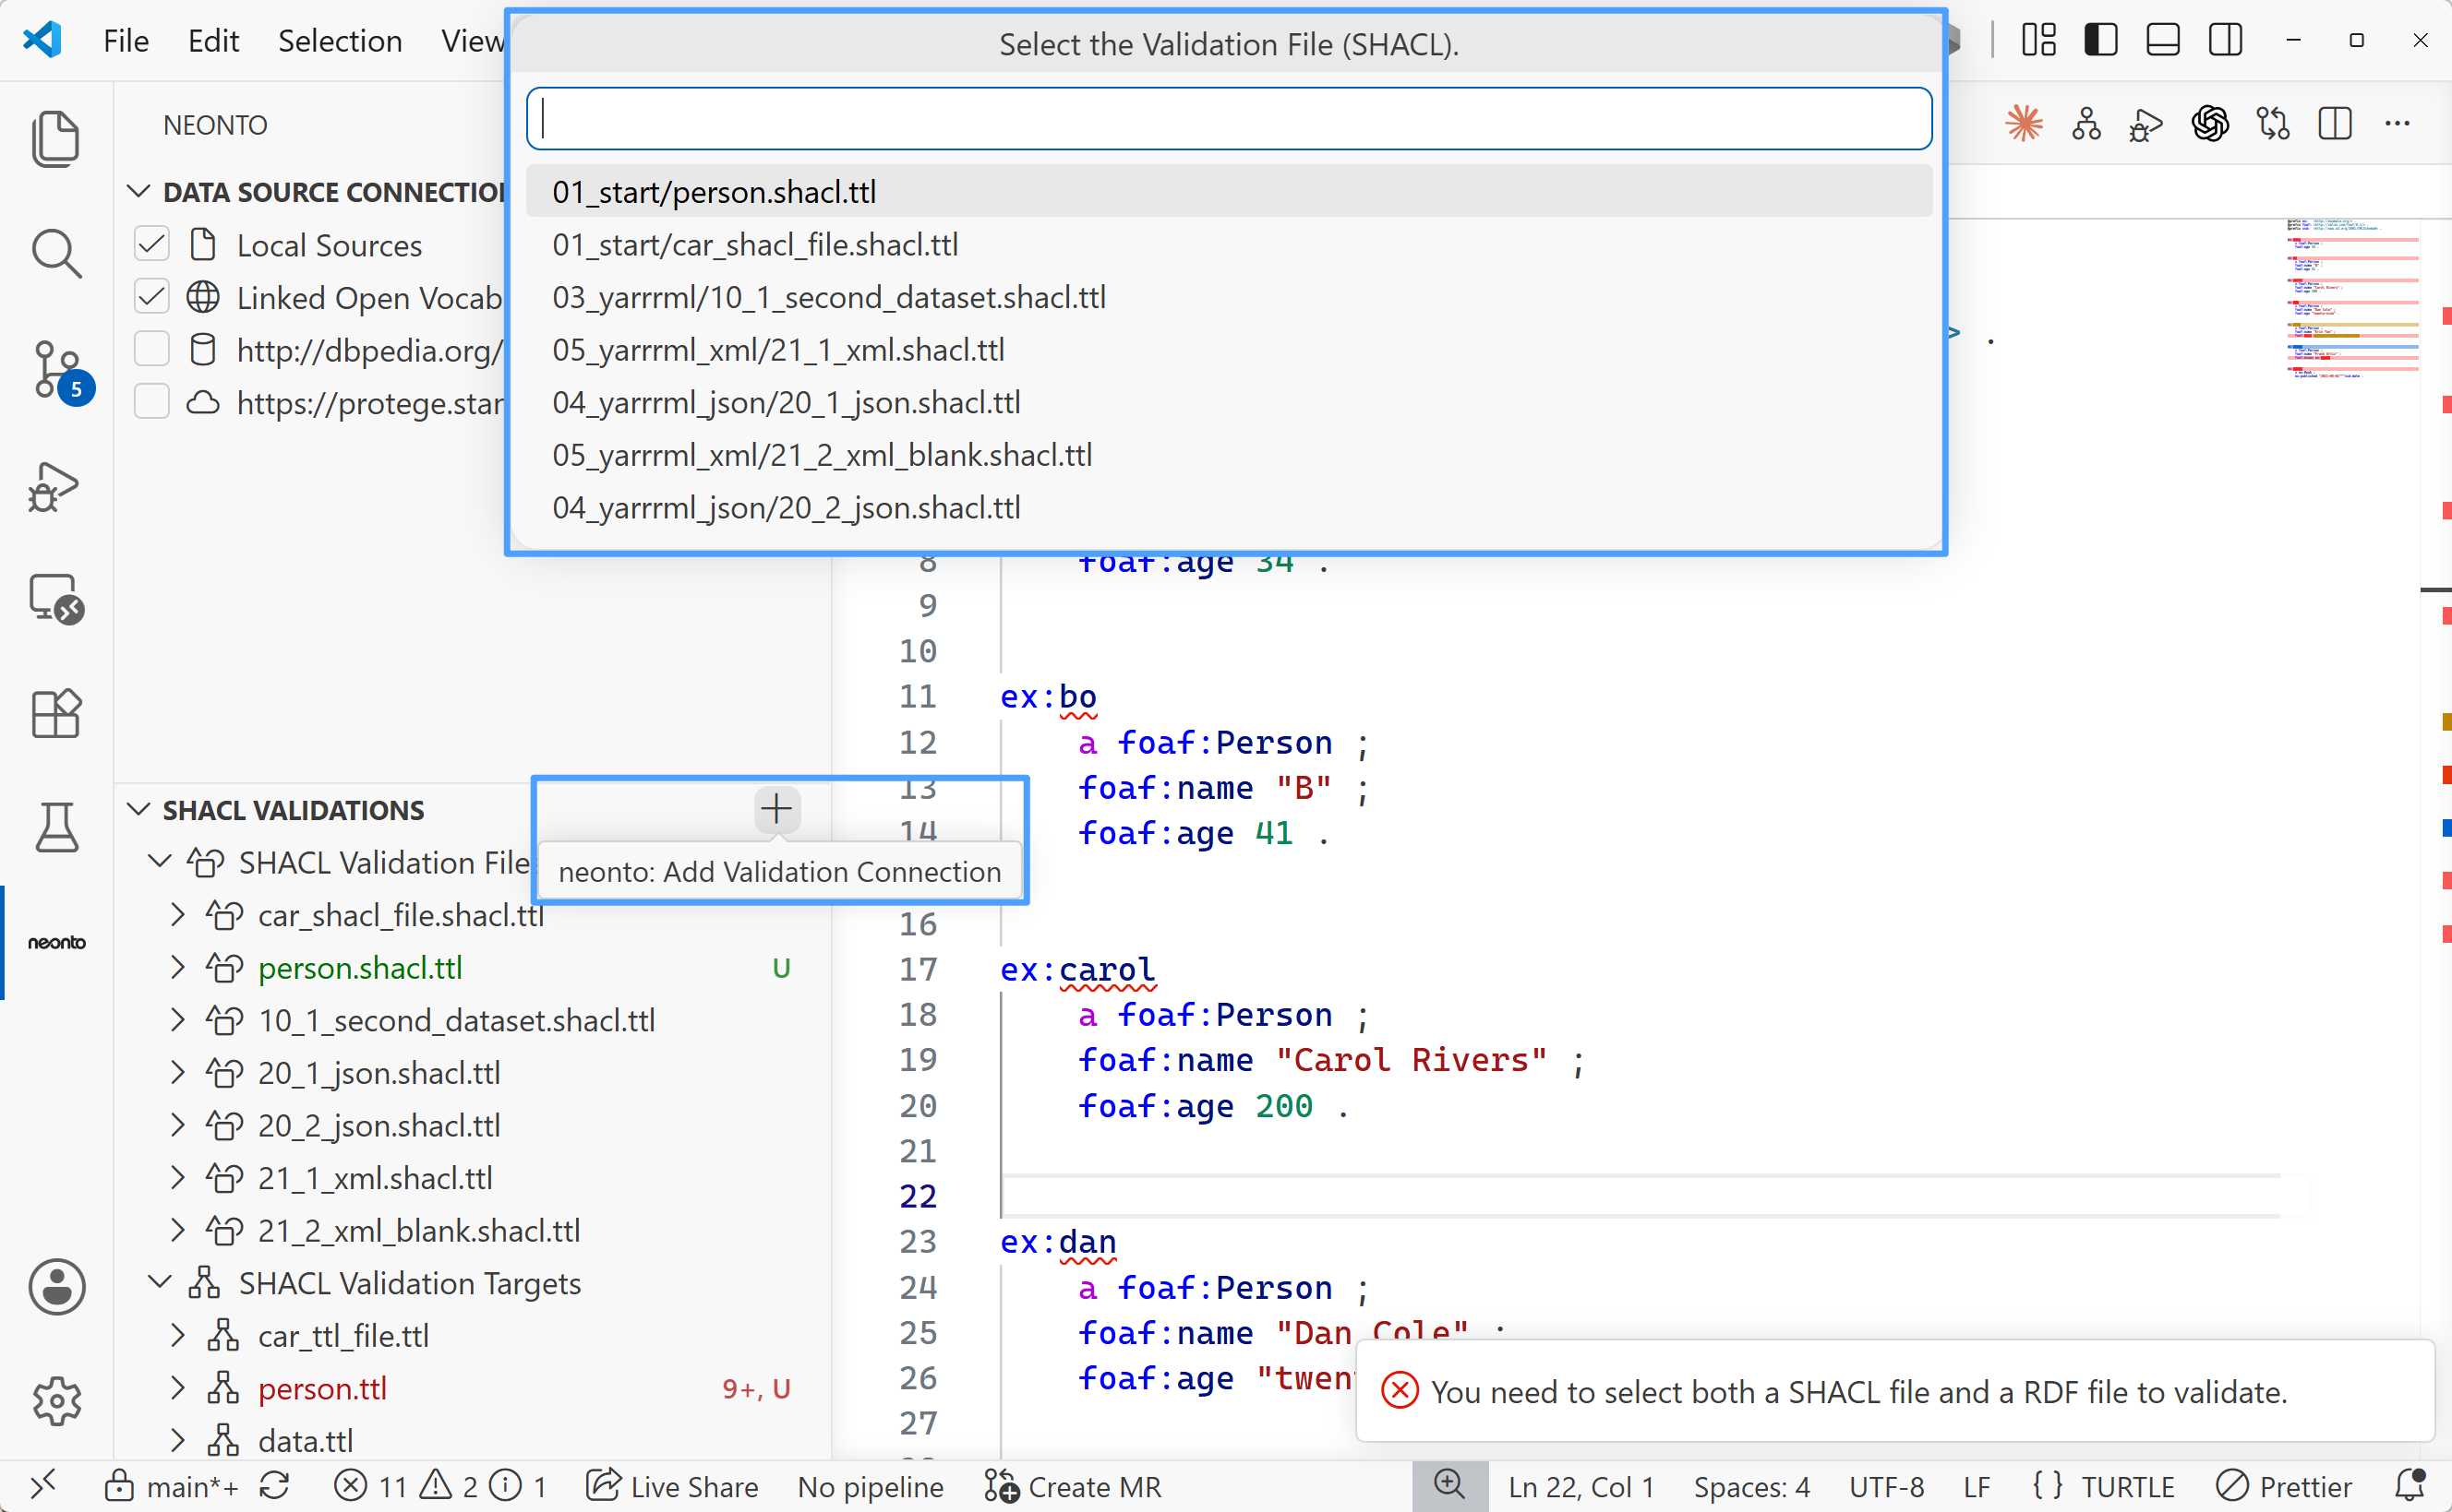Expand the person.ttl target node

point(178,1388)
